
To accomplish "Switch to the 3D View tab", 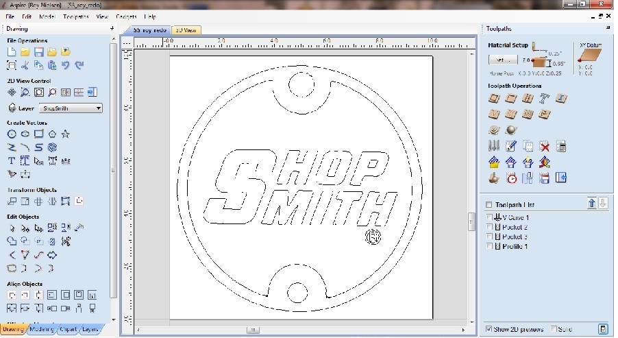I will 186,30.
